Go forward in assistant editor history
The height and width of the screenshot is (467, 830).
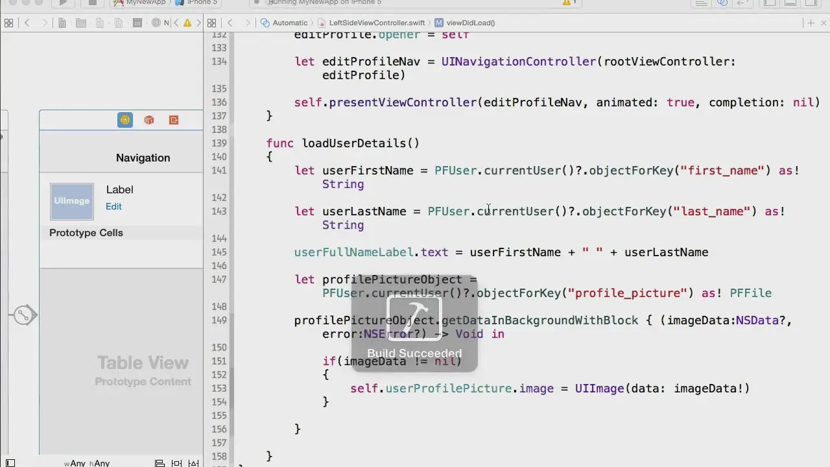coord(248,23)
